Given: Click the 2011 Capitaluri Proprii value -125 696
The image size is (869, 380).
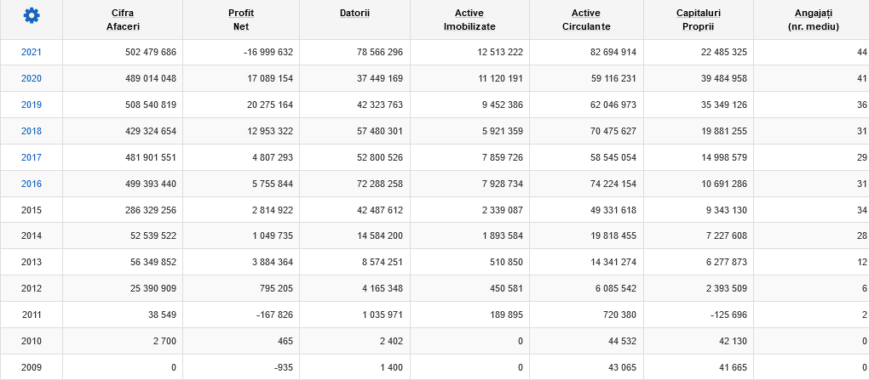Looking at the screenshot, I should tap(722, 315).
